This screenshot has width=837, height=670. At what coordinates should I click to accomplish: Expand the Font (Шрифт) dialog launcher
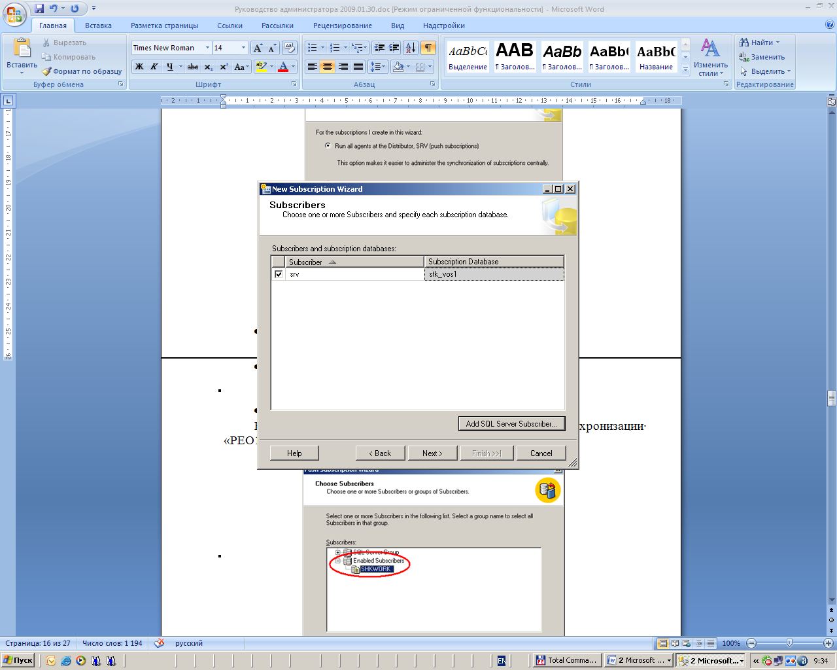(294, 84)
